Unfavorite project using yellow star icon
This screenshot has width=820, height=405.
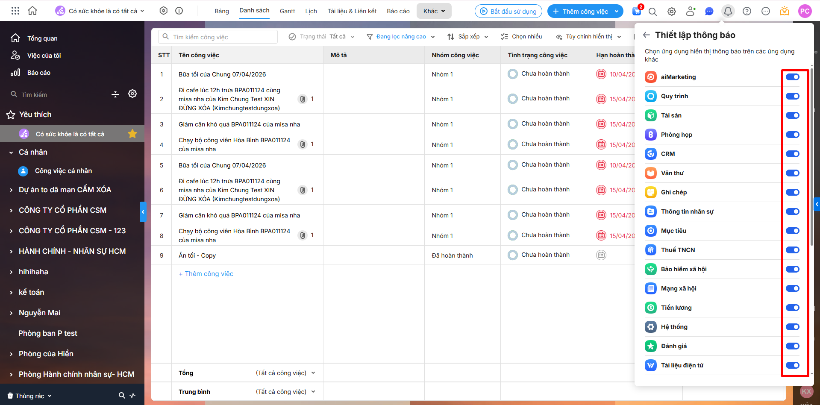132,134
